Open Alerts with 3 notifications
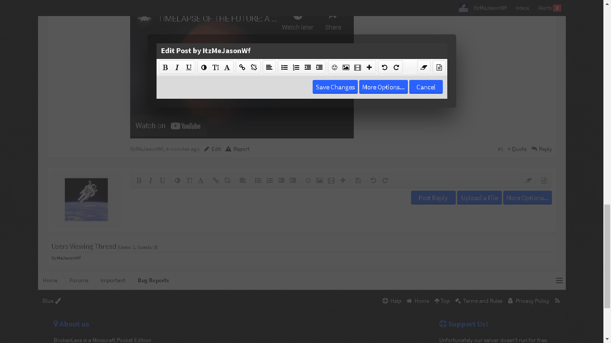The image size is (611, 343). (x=549, y=8)
